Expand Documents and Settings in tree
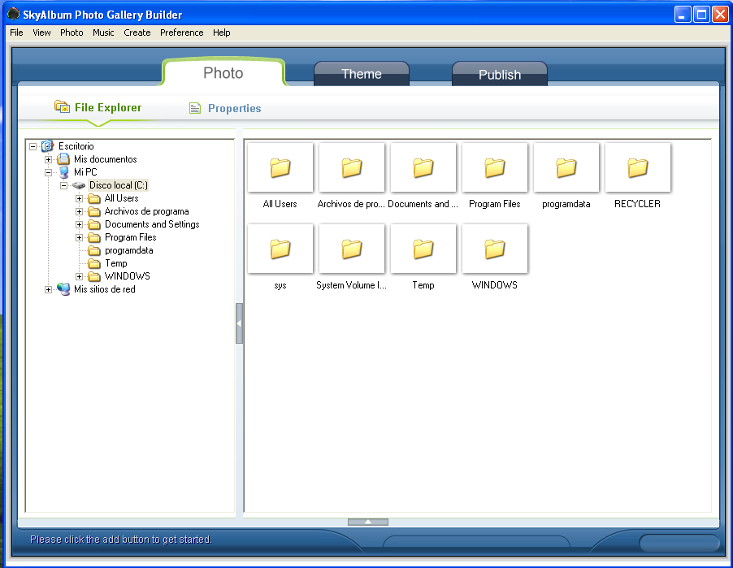The image size is (733, 568). pyautogui.click(x=79, y=224)
